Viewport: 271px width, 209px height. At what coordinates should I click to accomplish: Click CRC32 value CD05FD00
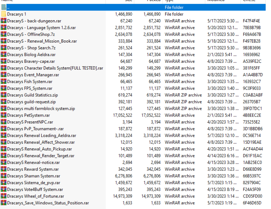pos(252,196)
